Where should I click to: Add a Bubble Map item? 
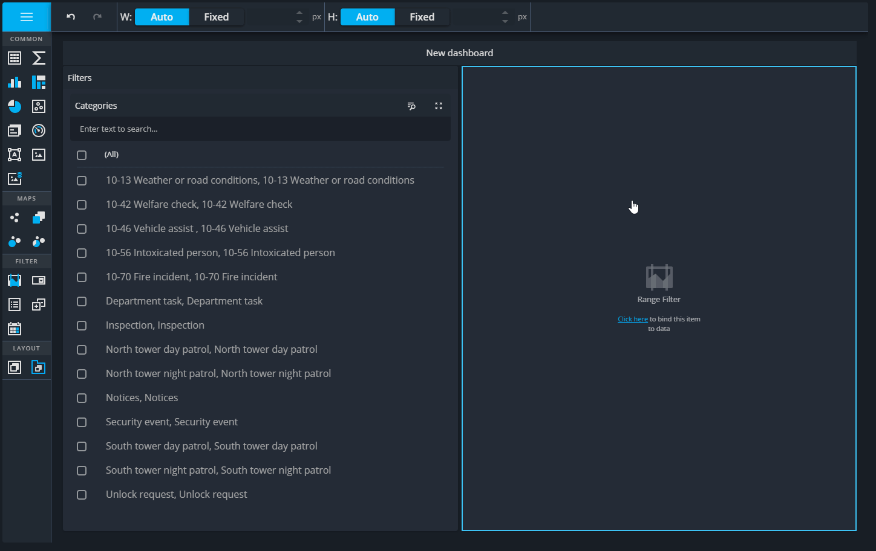tap(15, 242)
